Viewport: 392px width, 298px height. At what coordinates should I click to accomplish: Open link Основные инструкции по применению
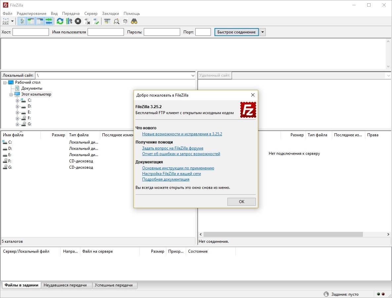pyautogui.click(x=178, y=168)
